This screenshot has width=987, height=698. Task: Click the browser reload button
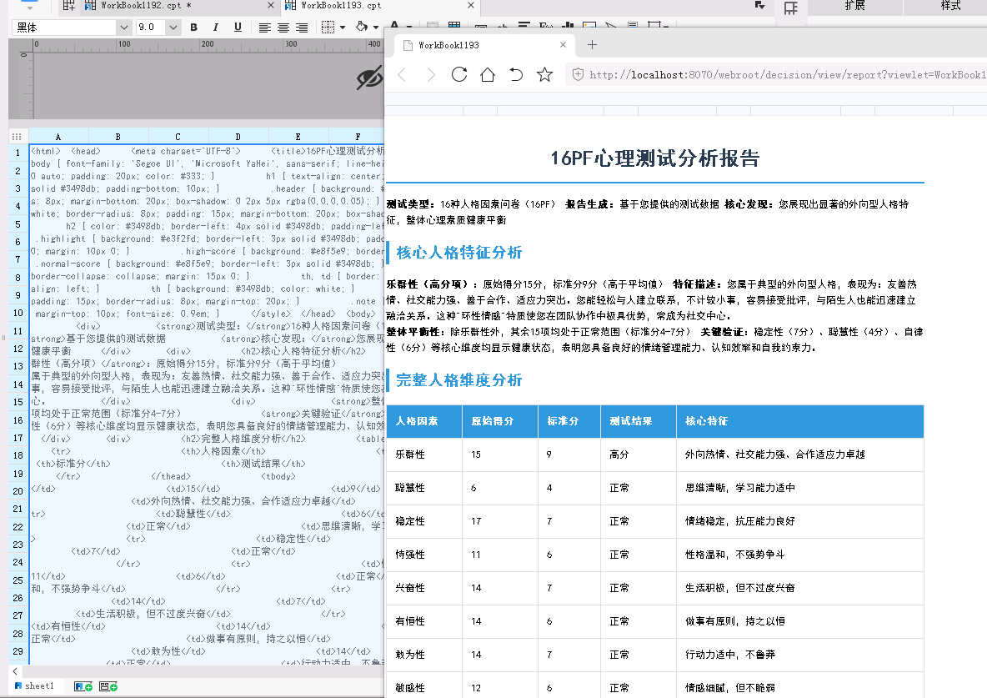pyautogui.click(x=458, y=75)
